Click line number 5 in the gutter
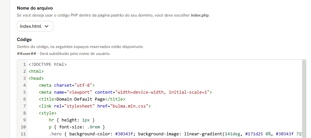Screen dimensions: 311x138 point(25,92)
